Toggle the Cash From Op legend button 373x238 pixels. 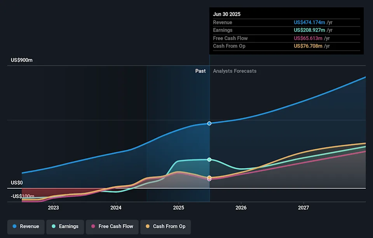pyautogui.click(x=165, y=226)
